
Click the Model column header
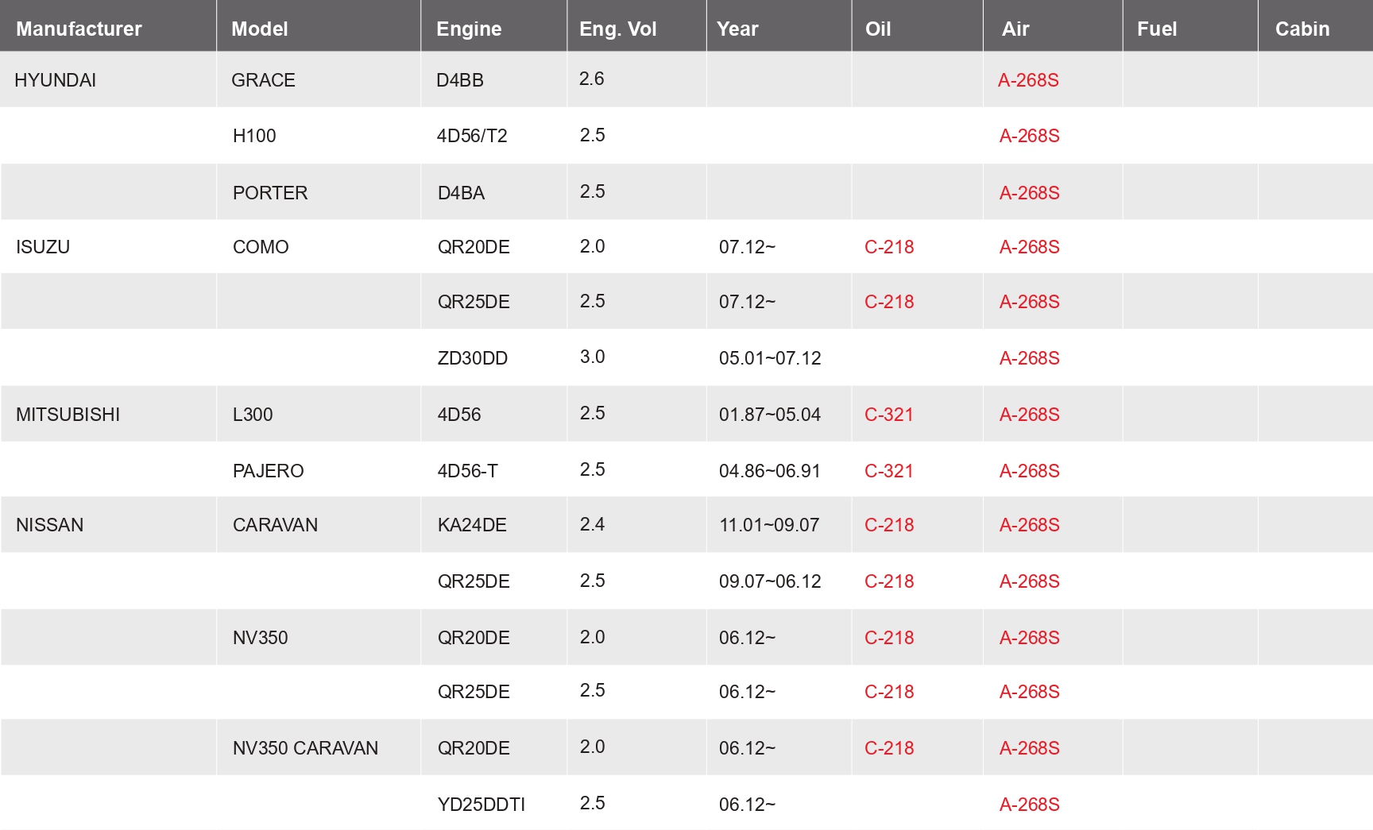pyautogui.click(x=259, y=29)
